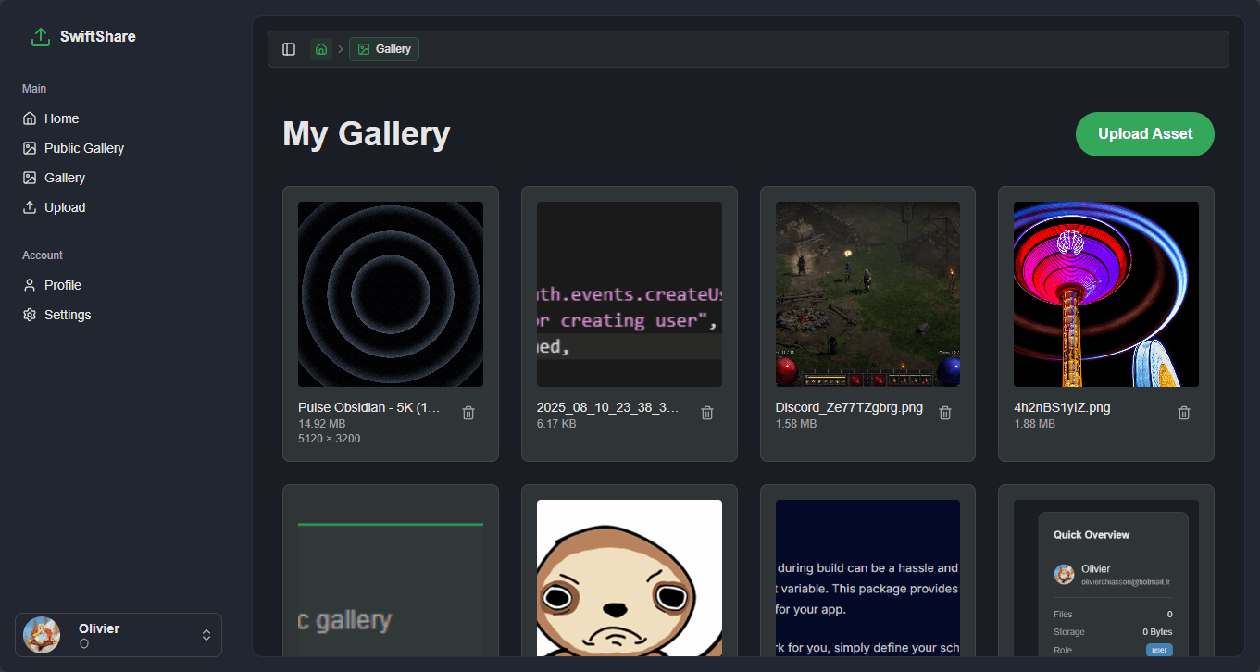This screenshot has width=1260, height=672.
Task: Click the '2025_08_10_23_38_3...' file name
Action: (608, 407)
